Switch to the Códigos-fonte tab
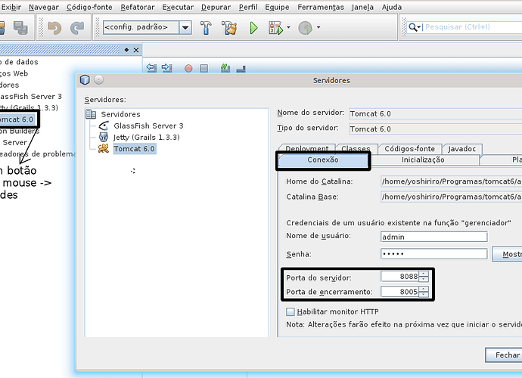522x378 pixels. coord(409,149)
